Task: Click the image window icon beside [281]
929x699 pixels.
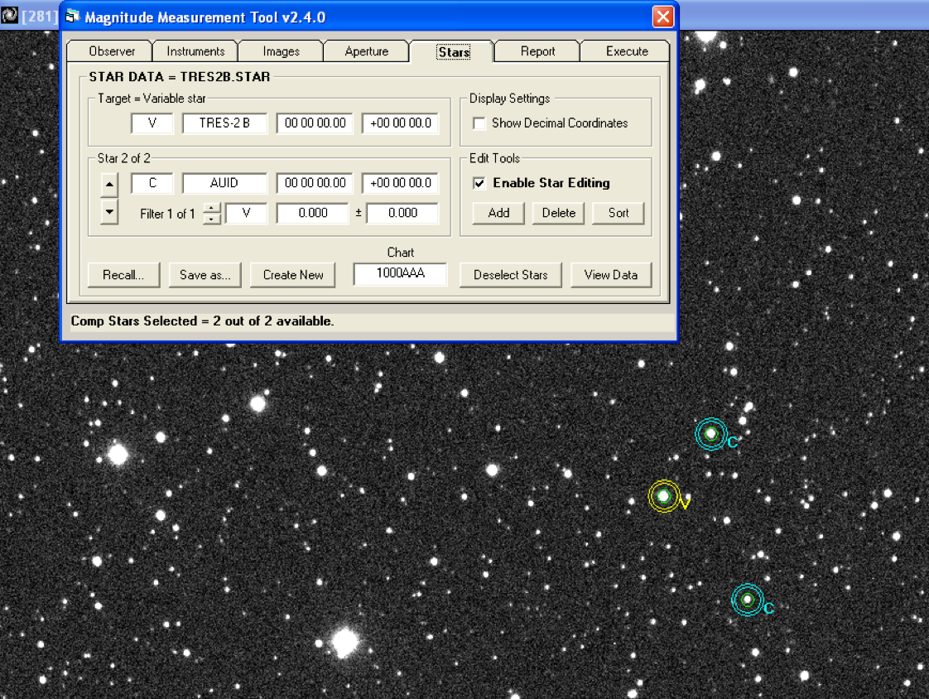Action: [x=9, y=16]
